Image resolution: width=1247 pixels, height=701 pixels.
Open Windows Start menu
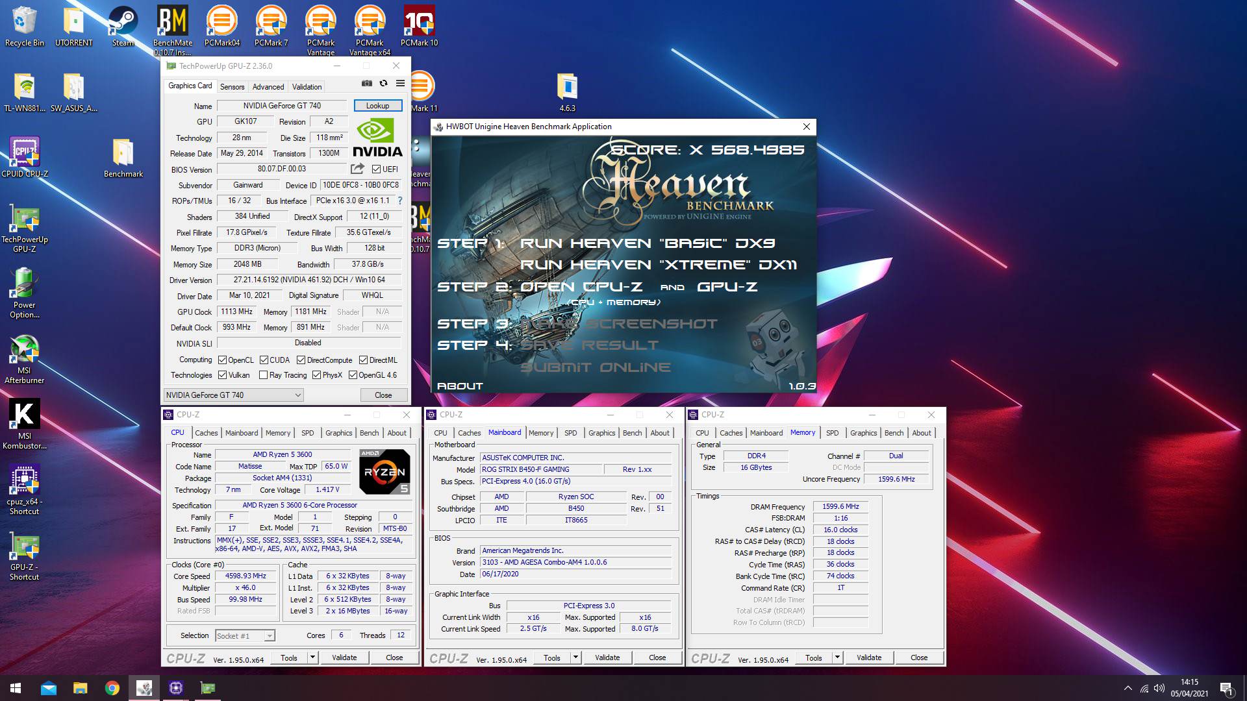point(16,688)
